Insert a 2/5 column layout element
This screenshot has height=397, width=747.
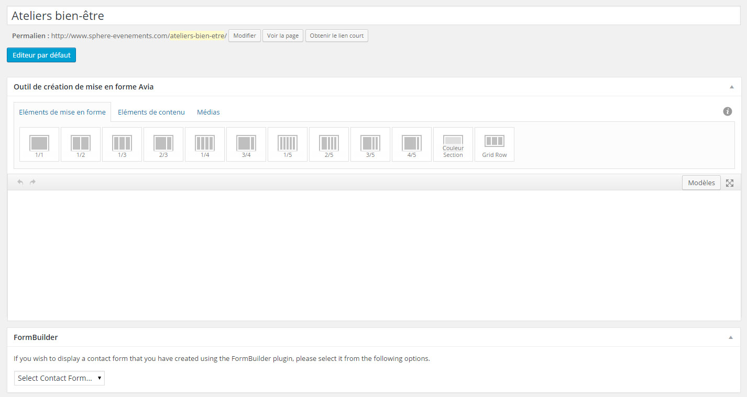click(329, 144)
